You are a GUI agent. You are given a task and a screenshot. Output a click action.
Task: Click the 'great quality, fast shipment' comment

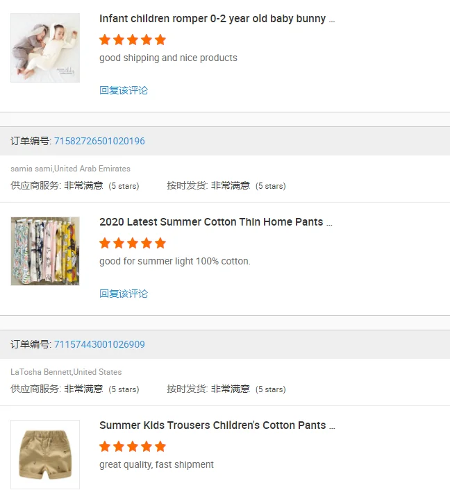pyautogui.click(x=156, y=464)
